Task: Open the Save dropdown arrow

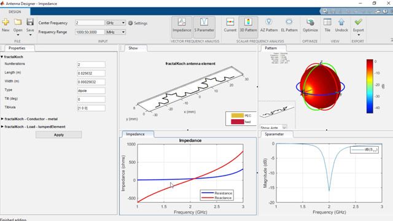Action: (x=30, y=35)
